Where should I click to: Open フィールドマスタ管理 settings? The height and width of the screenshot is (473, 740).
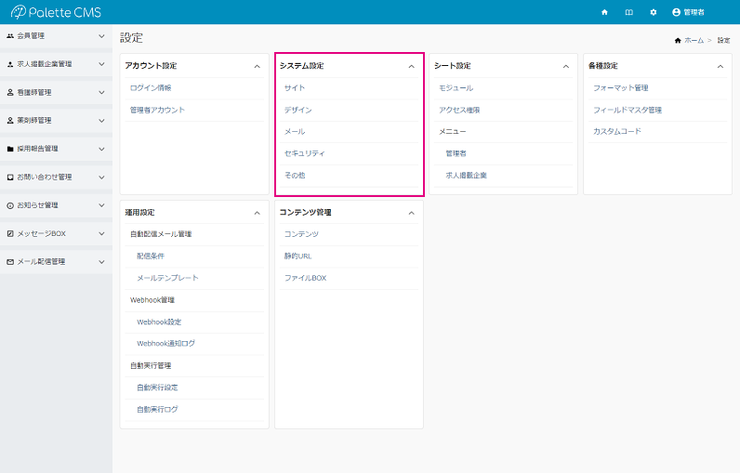click(628, 110)
